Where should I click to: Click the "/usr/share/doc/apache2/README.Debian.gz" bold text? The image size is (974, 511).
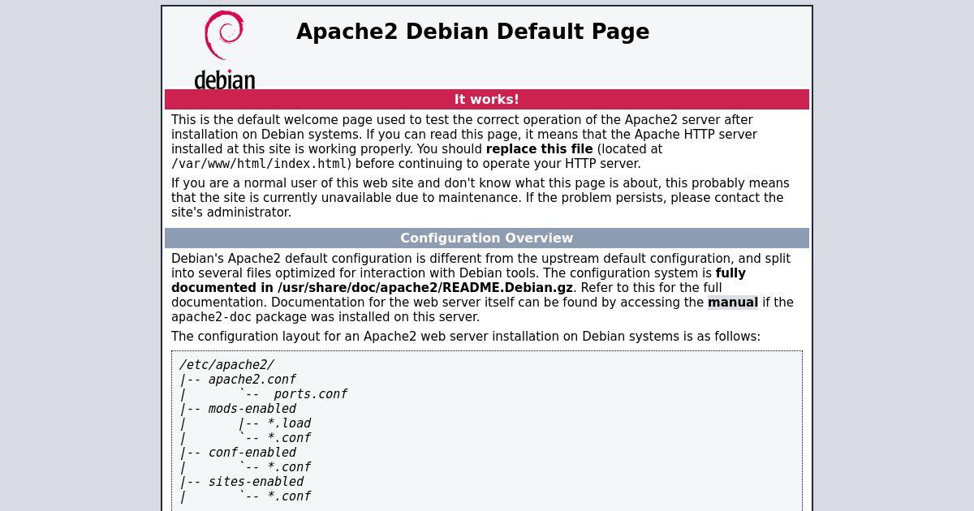coord(425,288)
